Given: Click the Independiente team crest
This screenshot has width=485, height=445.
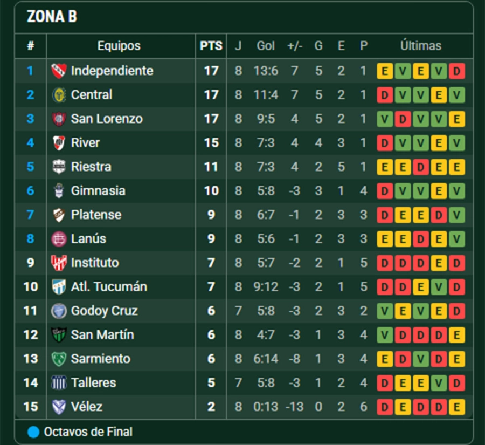Looking at the screenshot, I should (x=58, y=71).
